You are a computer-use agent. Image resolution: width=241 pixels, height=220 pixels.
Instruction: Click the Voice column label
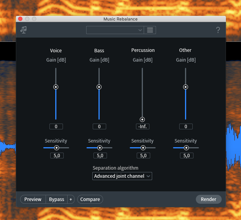point(56,51)
